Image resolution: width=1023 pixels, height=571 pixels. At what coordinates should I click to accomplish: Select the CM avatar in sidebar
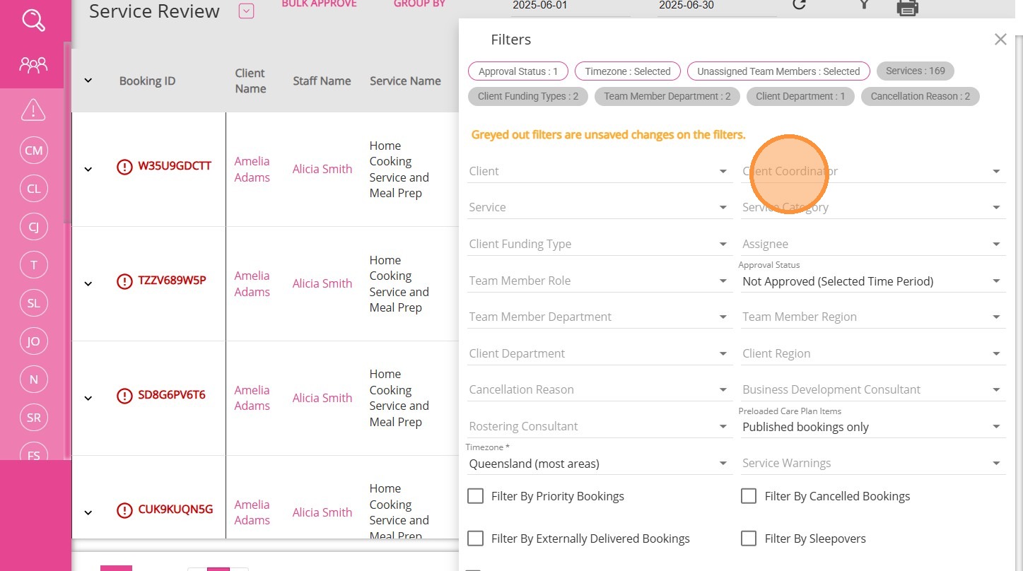point(33,151)
